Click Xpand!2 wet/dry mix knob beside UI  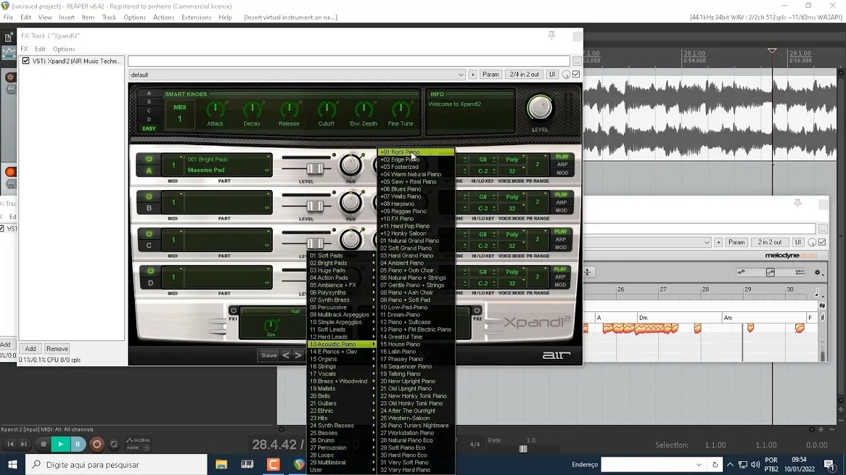[566, 75]
